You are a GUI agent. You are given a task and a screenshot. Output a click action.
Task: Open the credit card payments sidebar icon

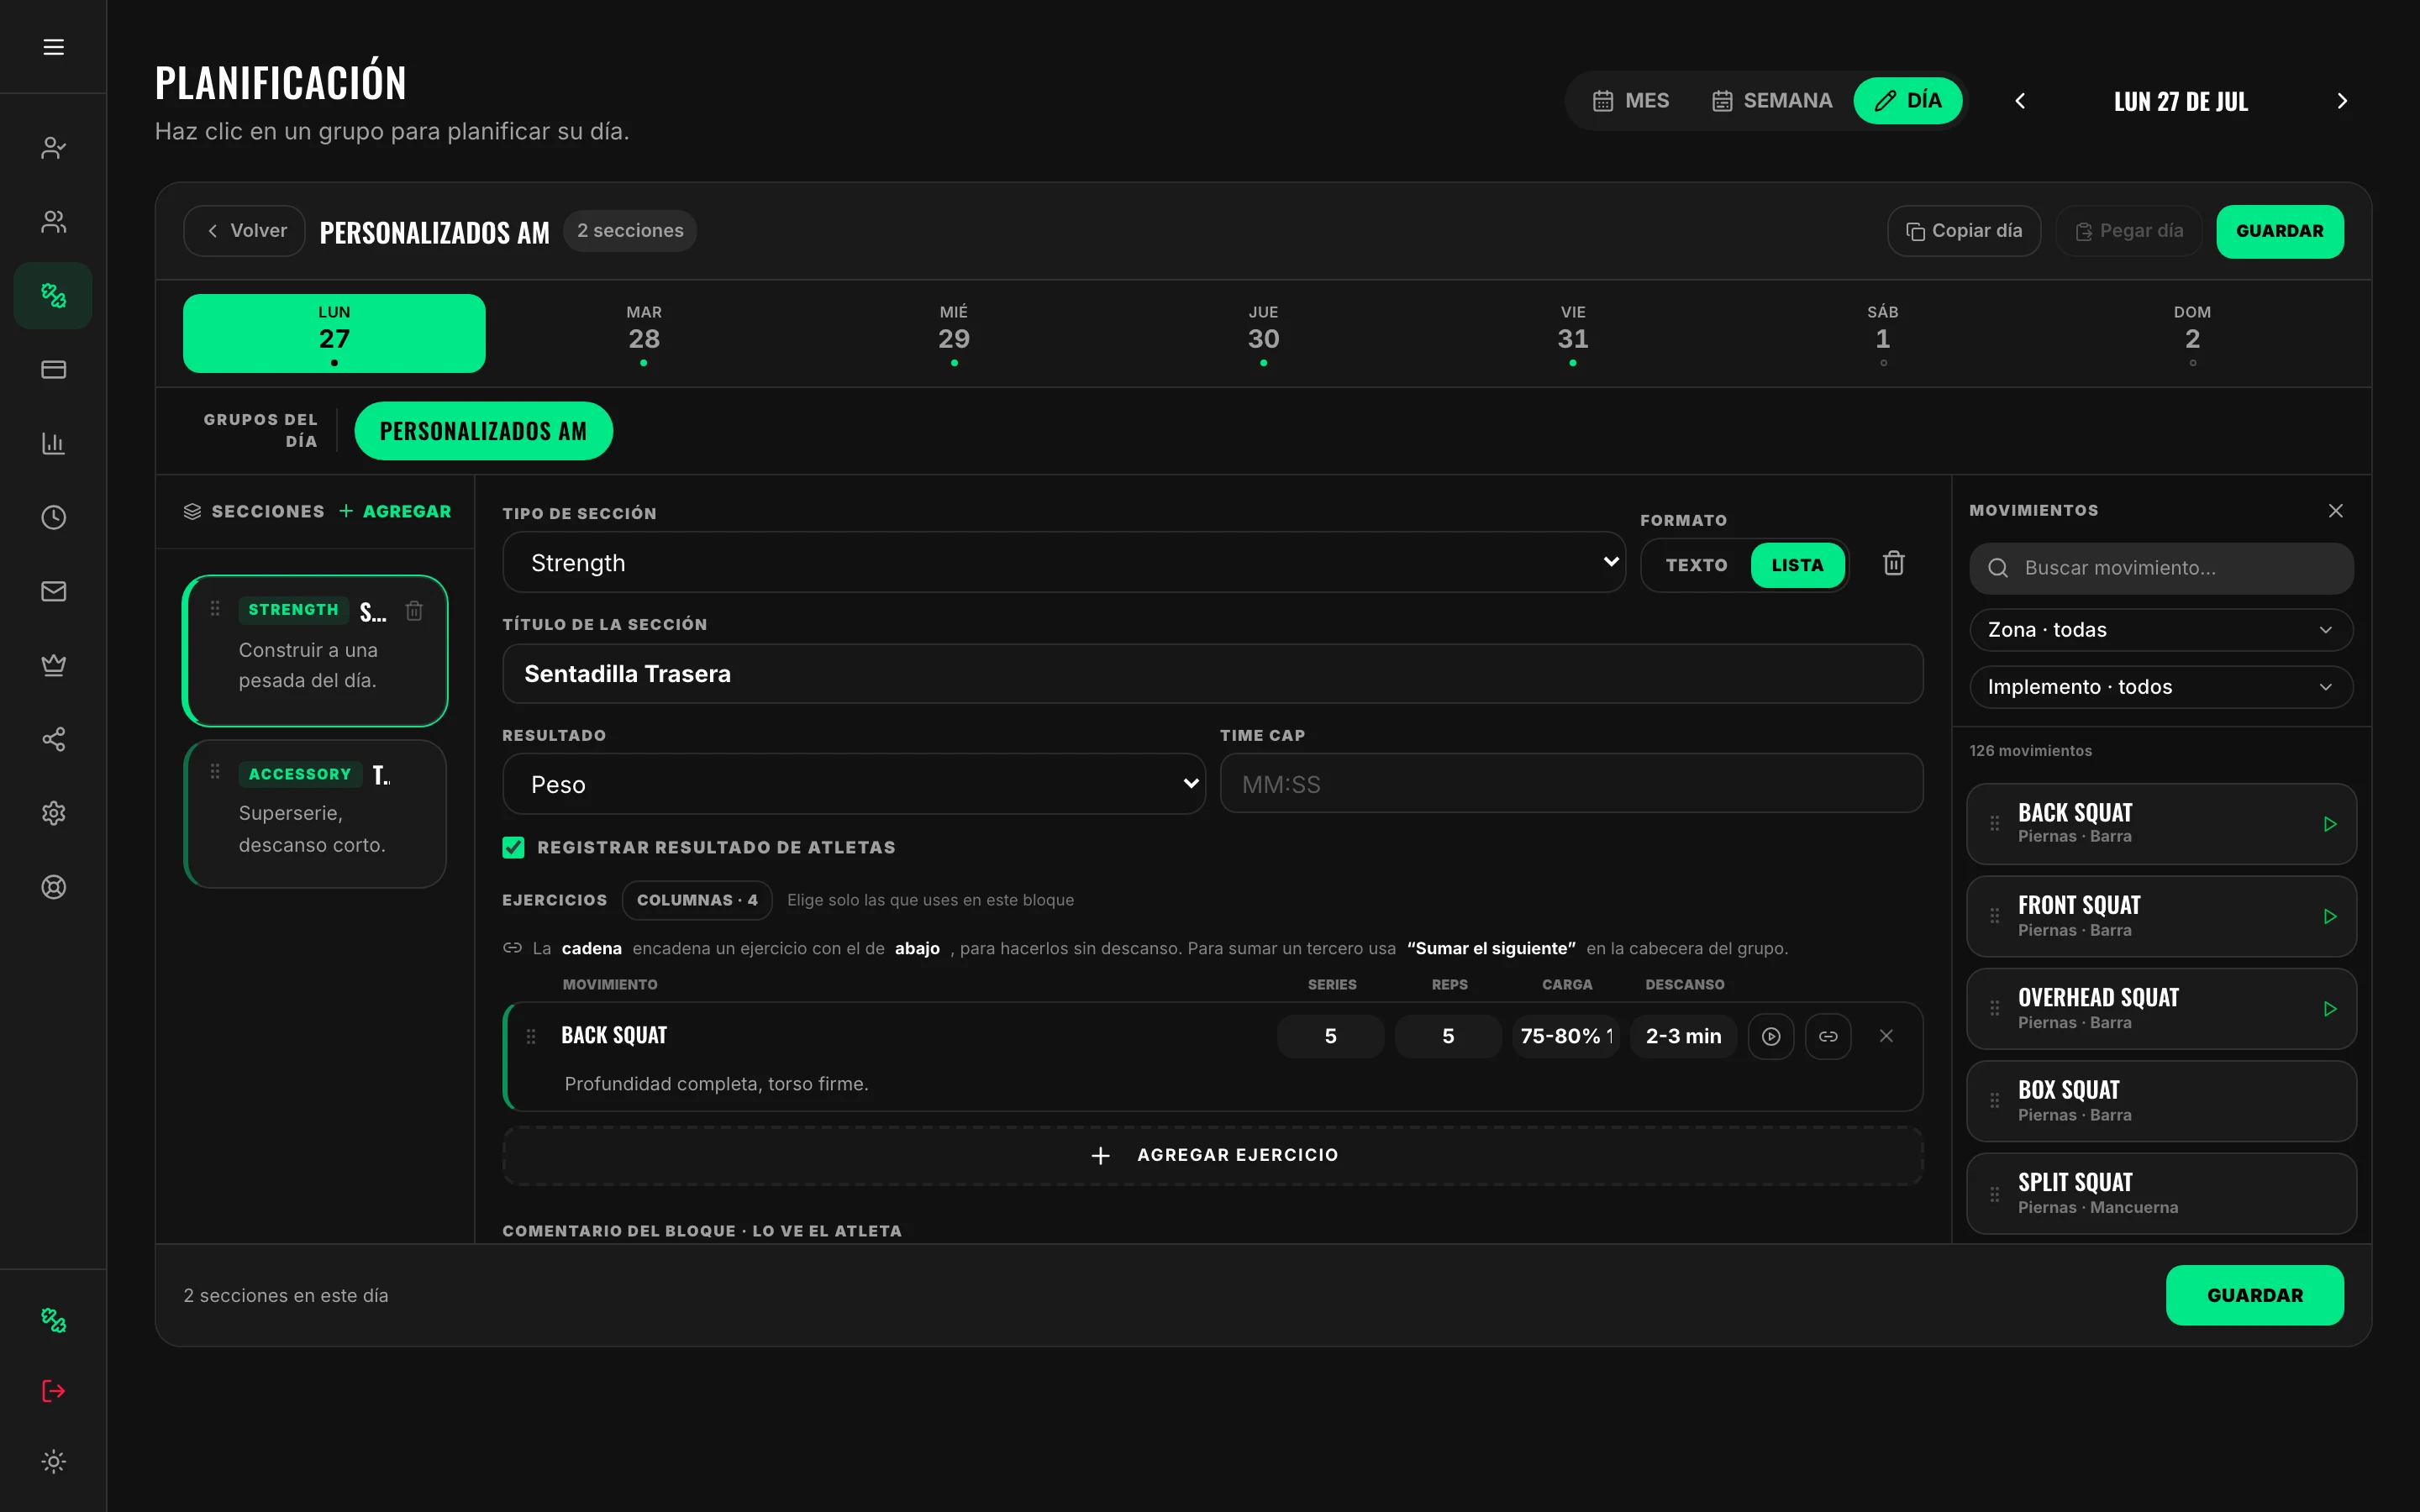coord(53,370)
